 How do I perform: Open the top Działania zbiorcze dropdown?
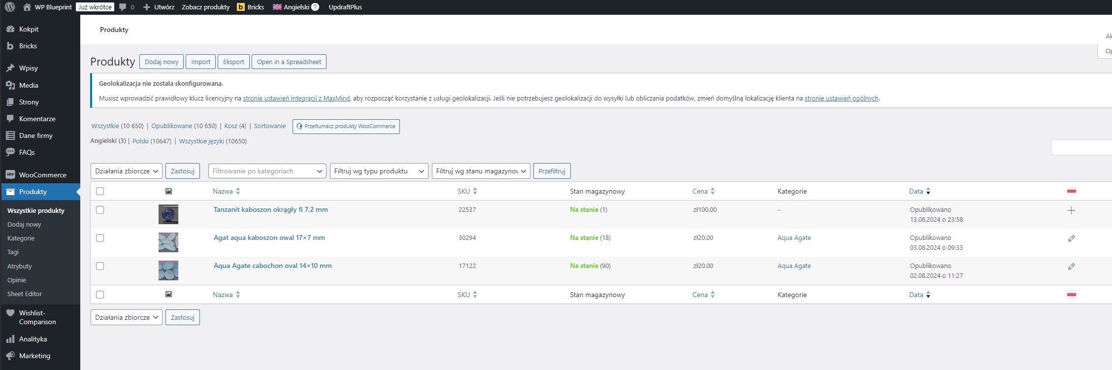(127, 171)
